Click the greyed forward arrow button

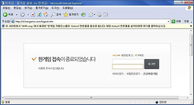(x=22, y=15)
